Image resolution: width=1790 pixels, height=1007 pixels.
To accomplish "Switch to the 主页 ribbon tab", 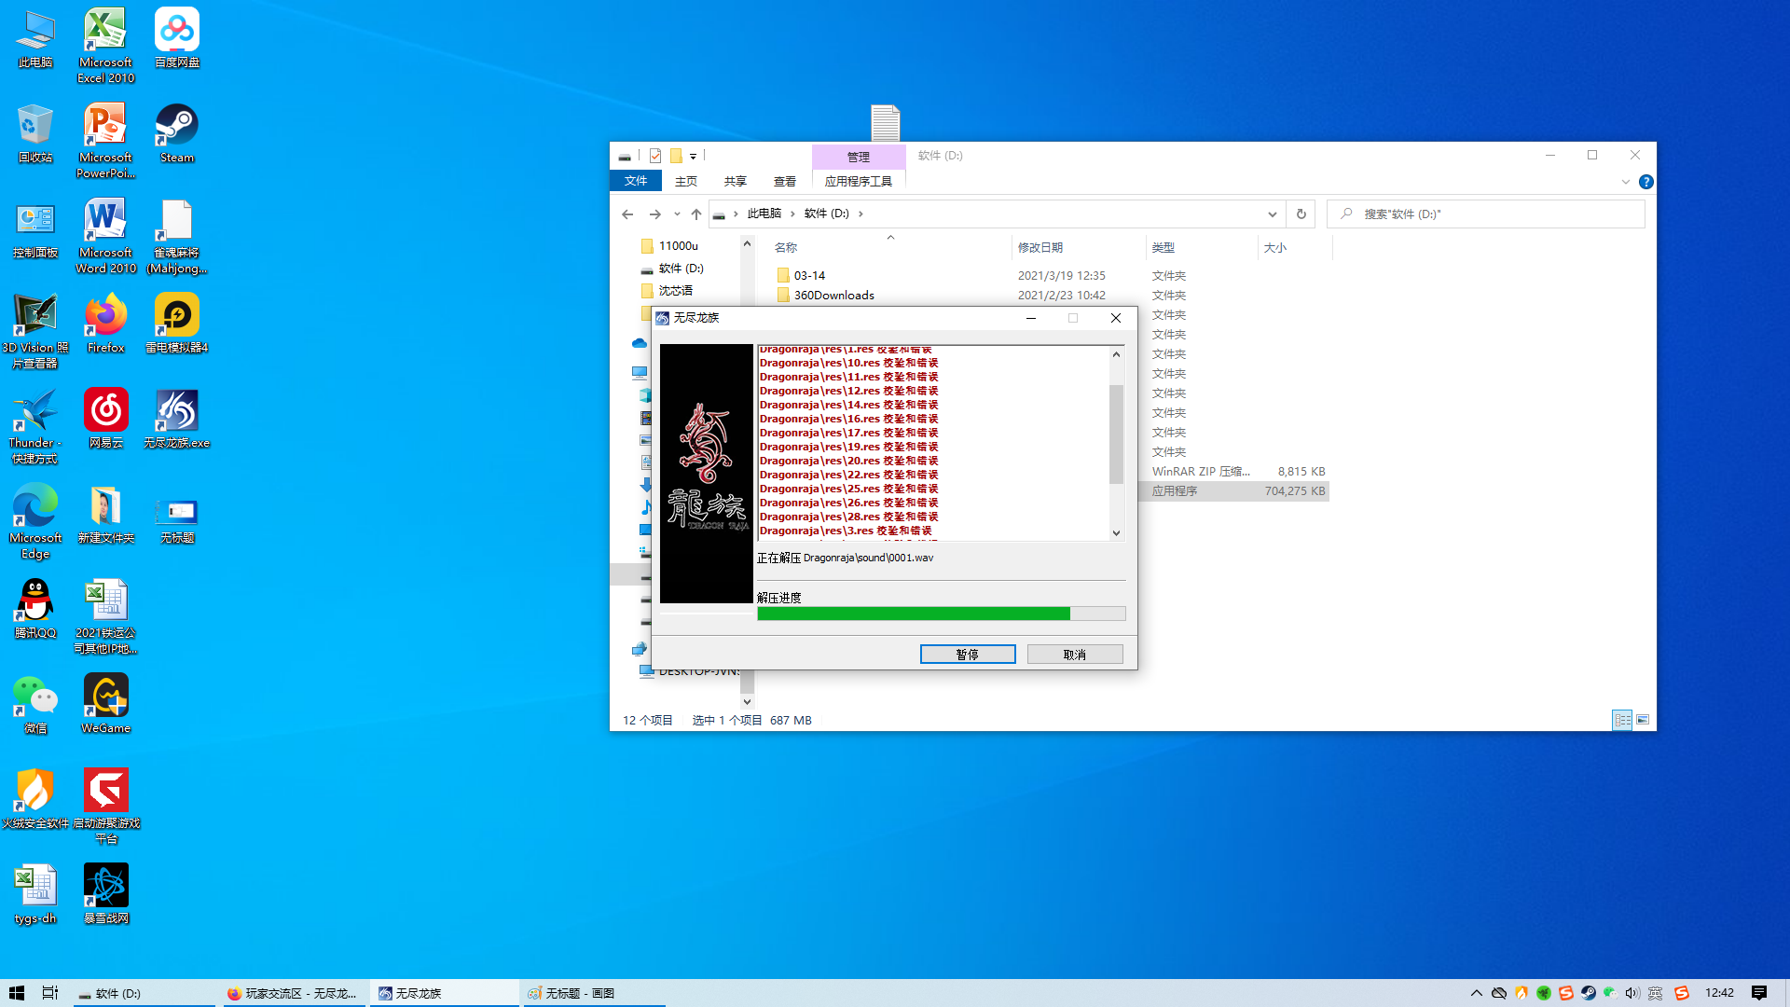I will click(686, 181).
